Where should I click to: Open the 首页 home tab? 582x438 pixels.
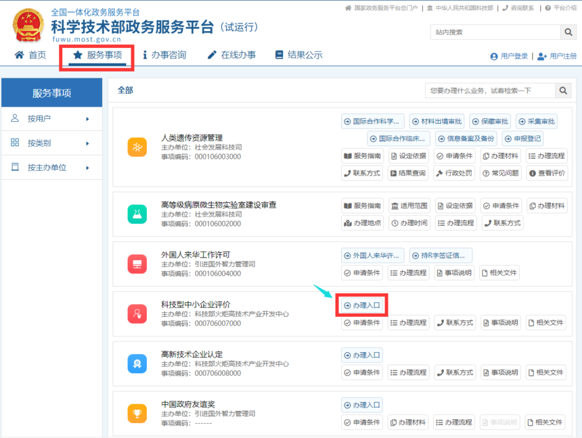[30, 55]
